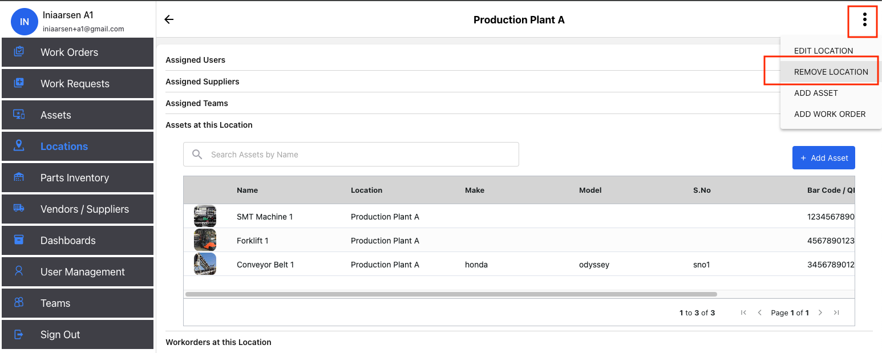This screenshot has height=353, width=882.
Task: Click the IN user avatar
Action: [25, 22]
